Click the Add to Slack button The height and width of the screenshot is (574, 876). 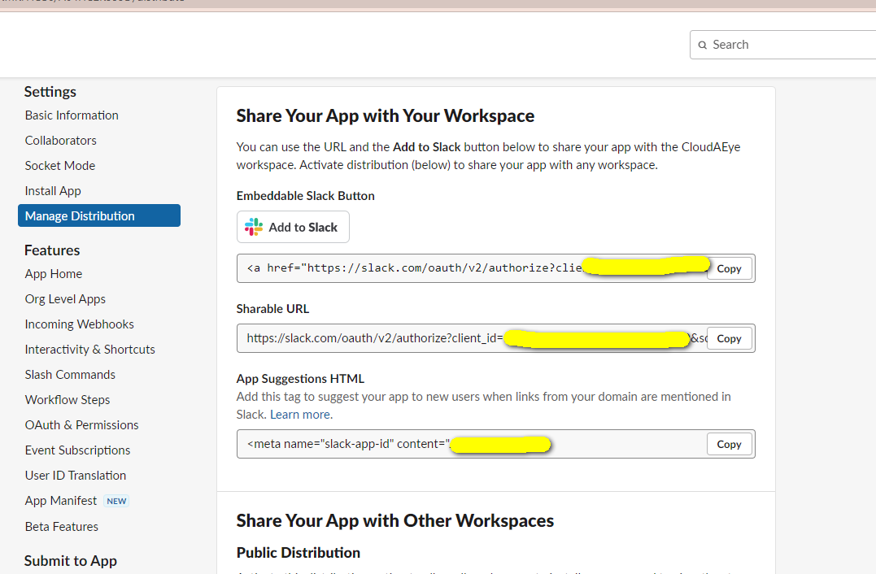point(293,227)
